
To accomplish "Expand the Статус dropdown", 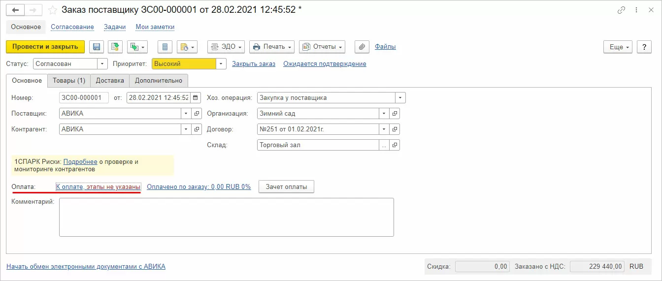I will 102,63.
